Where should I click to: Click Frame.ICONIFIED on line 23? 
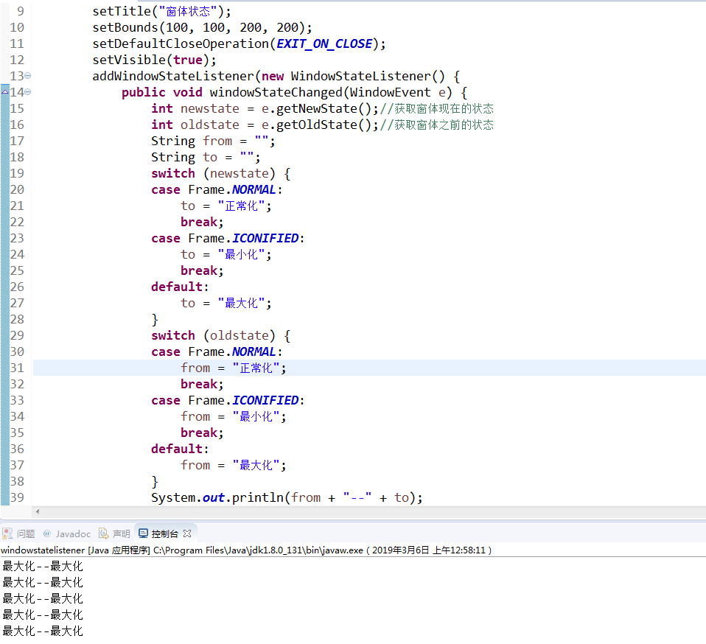[243, 238]
